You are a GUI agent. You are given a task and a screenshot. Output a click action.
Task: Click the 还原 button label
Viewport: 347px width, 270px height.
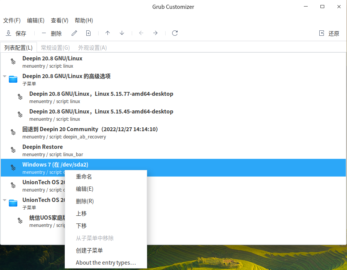(334, 33)
